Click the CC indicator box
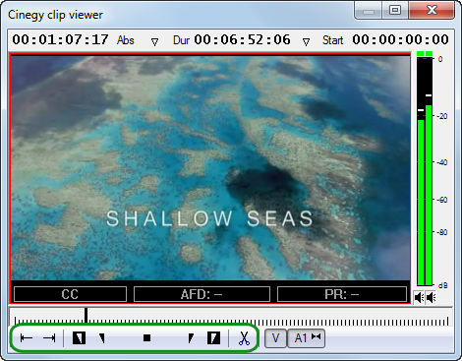 (x=70, y=294)
